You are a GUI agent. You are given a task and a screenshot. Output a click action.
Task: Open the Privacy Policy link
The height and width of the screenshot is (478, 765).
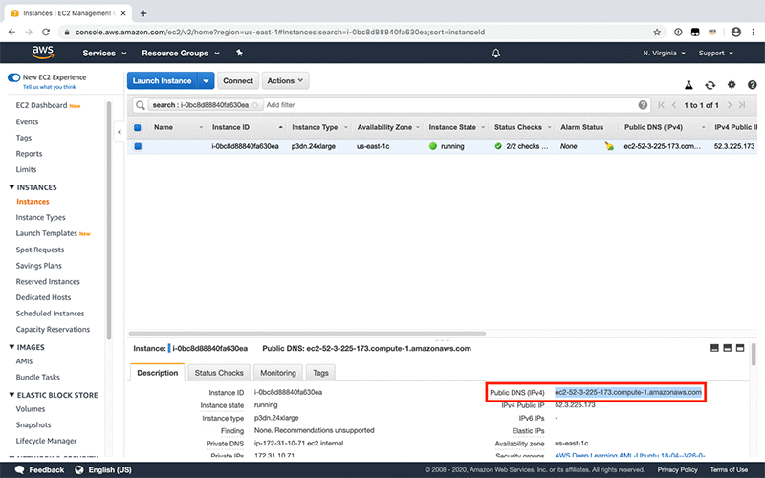click(677, 469)
